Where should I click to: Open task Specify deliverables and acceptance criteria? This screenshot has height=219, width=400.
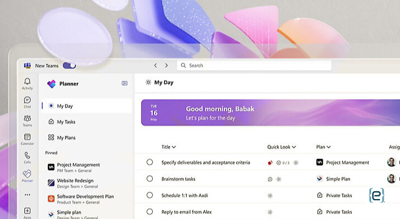pyautogui.click(x=206, y=162)
